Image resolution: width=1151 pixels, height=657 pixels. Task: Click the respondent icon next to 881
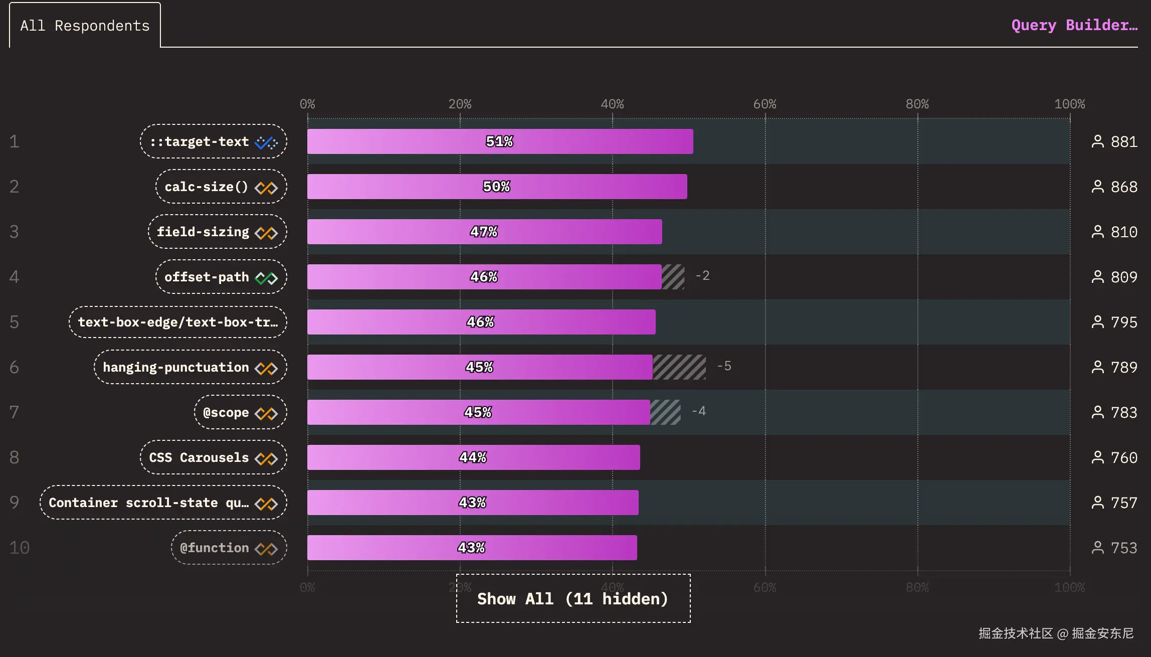tap(1097, 141)
